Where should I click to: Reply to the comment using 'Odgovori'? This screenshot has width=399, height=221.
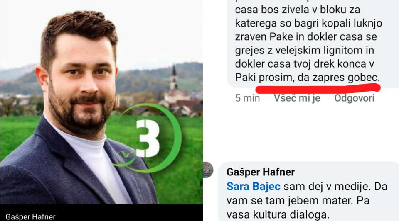[354, 98]
